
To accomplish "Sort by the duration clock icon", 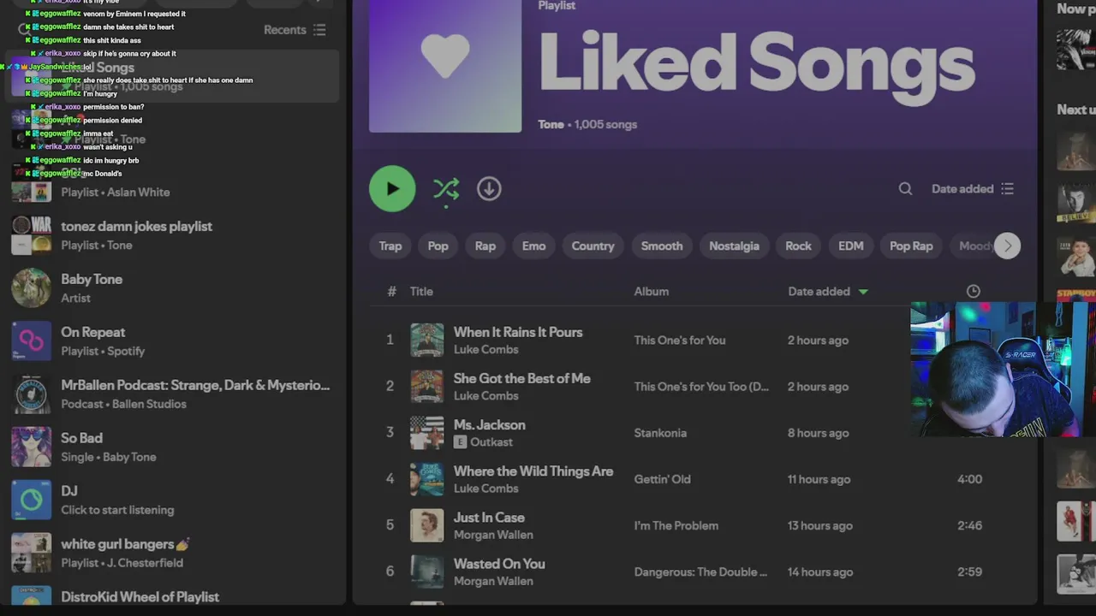I will 973,292.
